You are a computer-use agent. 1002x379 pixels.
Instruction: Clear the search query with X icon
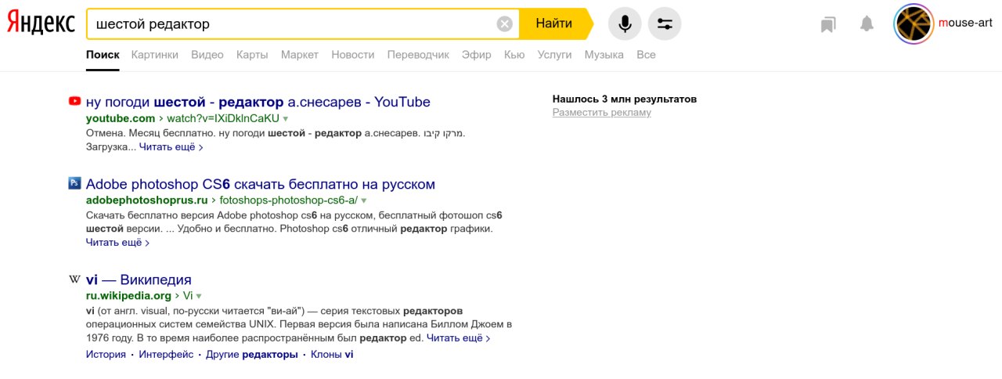tap(505, 23)
